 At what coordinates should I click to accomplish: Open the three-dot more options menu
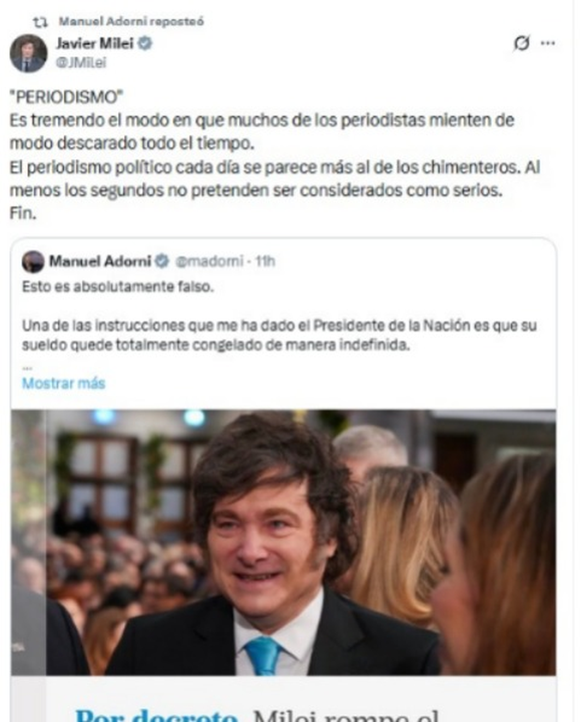(x=548, y=43)
